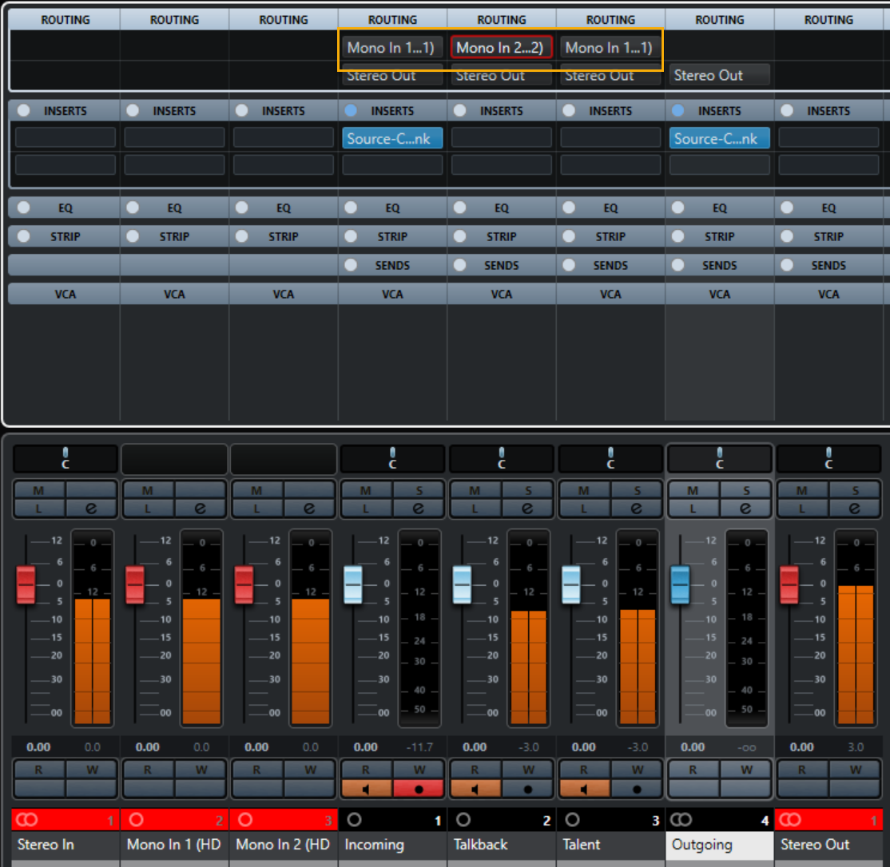
Task: Open input routing dropdown on Talent channel
Action: (610, 48)
